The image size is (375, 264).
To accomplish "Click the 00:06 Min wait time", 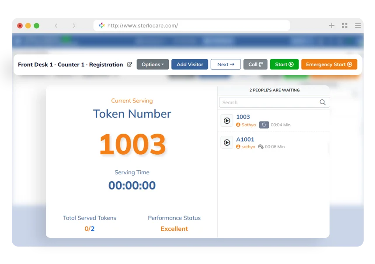I will pyautogui.click(x=275, y=147).
